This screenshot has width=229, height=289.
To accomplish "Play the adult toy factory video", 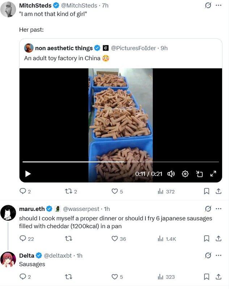I will 28,174.
